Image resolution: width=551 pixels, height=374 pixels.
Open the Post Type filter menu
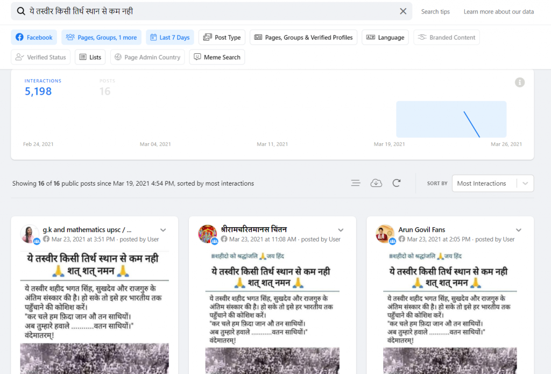(222, 38)
